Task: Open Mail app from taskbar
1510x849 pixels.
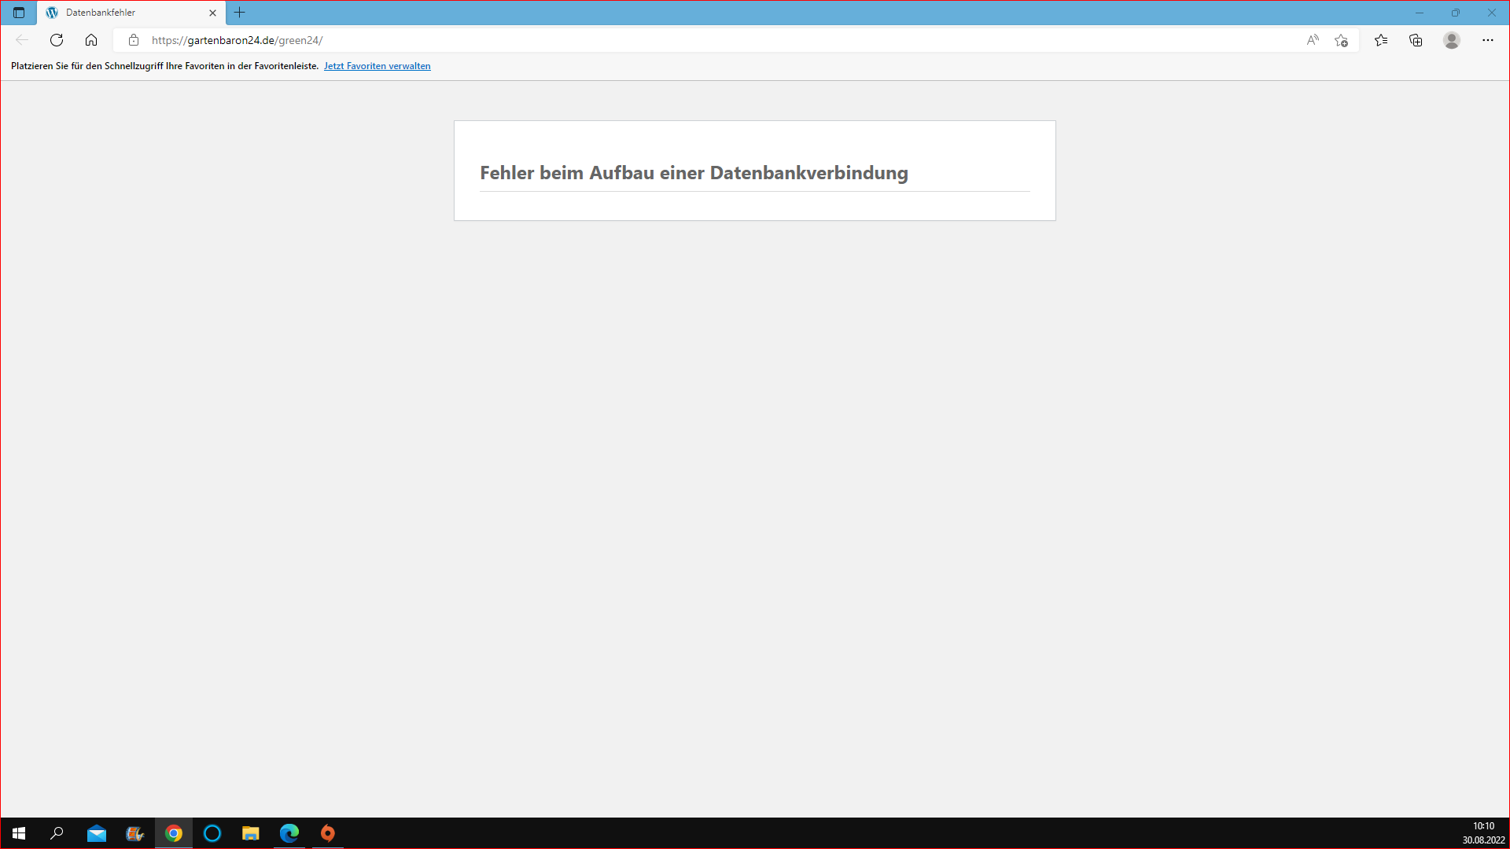Action: coord(97,833)
